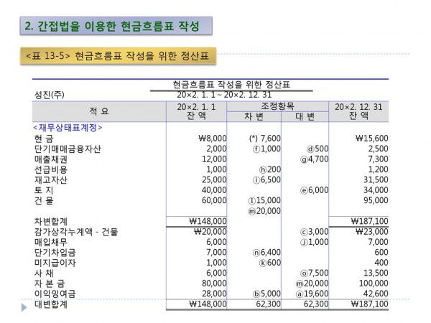Click the '선급비용' row label
This screenshot has width=431, height=323.
[x=51, y=169]
